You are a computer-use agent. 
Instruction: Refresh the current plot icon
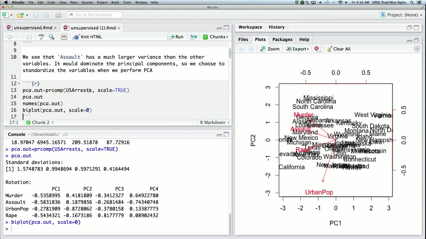(417, 49)
